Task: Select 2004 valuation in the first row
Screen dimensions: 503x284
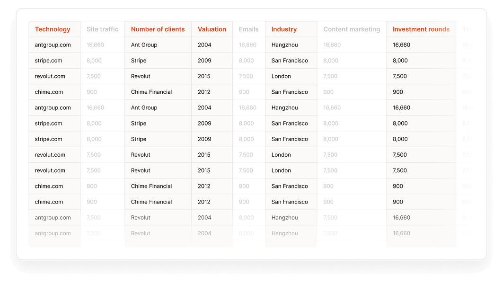Action: click(x=204, y=45)
